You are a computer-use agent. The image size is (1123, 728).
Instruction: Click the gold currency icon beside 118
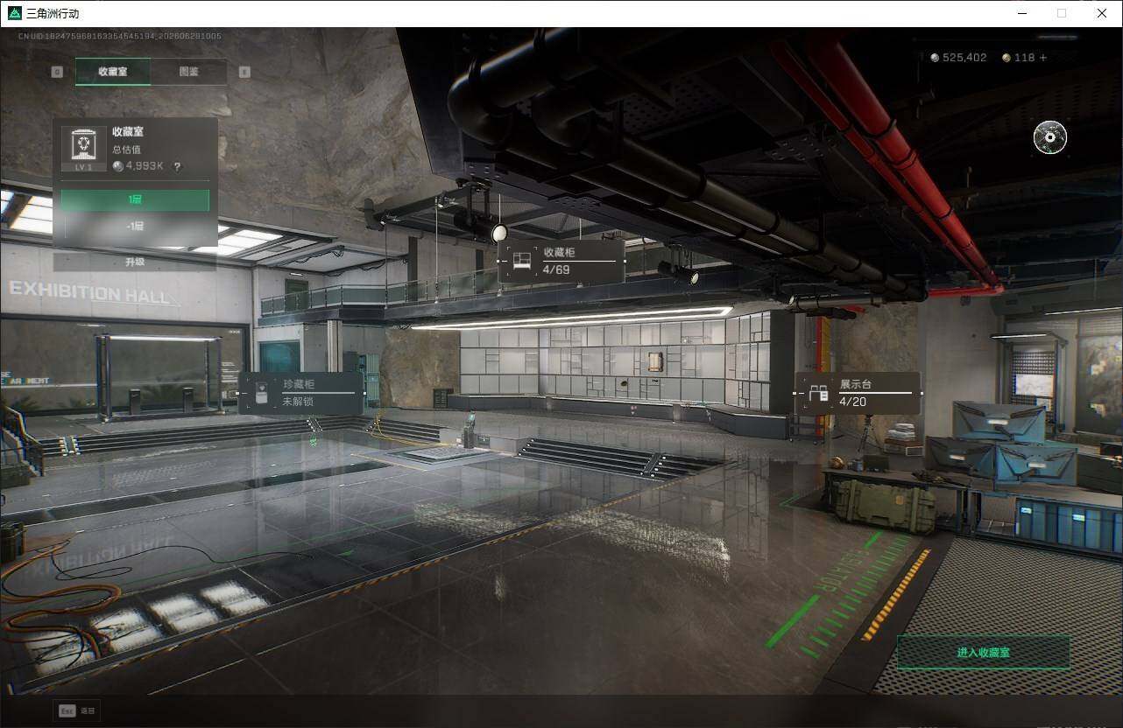[x=1006, y=58]
